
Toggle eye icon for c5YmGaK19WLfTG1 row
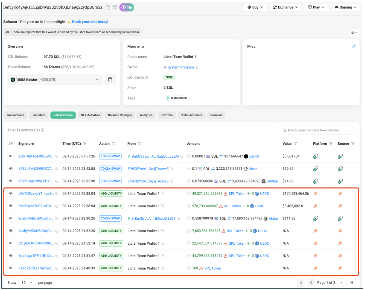tap(11, 181)
